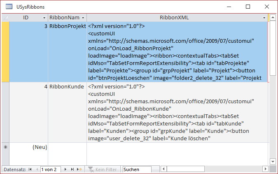
Task: Close the USysRibbons window
Action: click(266, 7)
